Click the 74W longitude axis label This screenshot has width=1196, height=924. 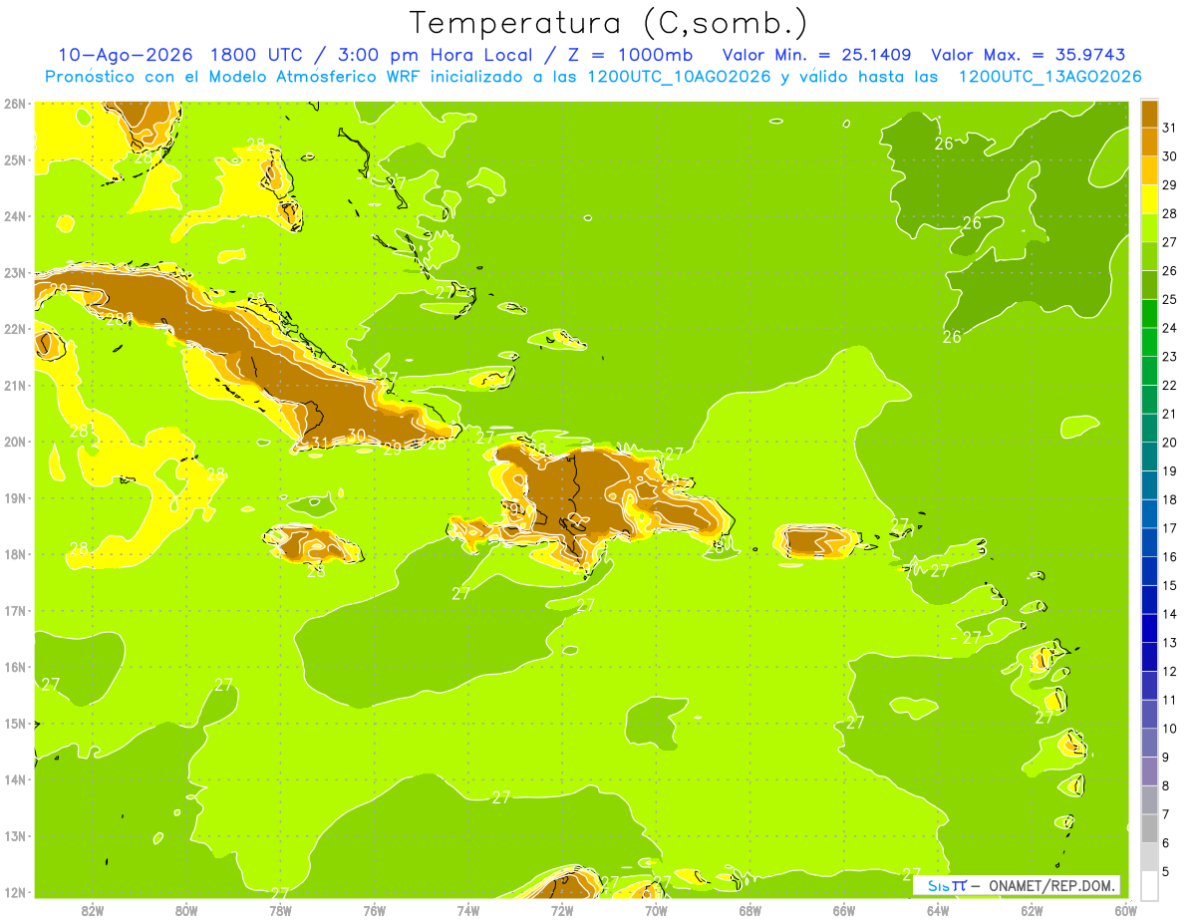pos(467,910)
